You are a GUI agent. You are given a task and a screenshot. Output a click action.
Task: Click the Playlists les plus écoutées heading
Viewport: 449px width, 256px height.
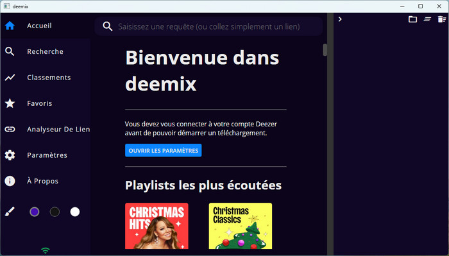(203, 185)
